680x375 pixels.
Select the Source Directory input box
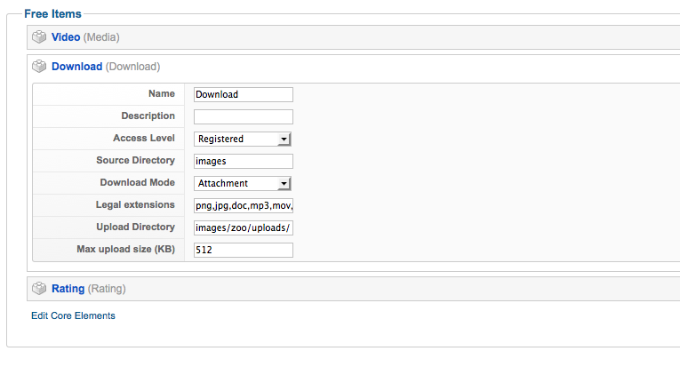244,161
